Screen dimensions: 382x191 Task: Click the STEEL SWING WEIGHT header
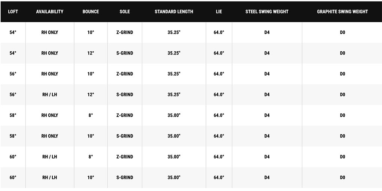tap(267, 12)
